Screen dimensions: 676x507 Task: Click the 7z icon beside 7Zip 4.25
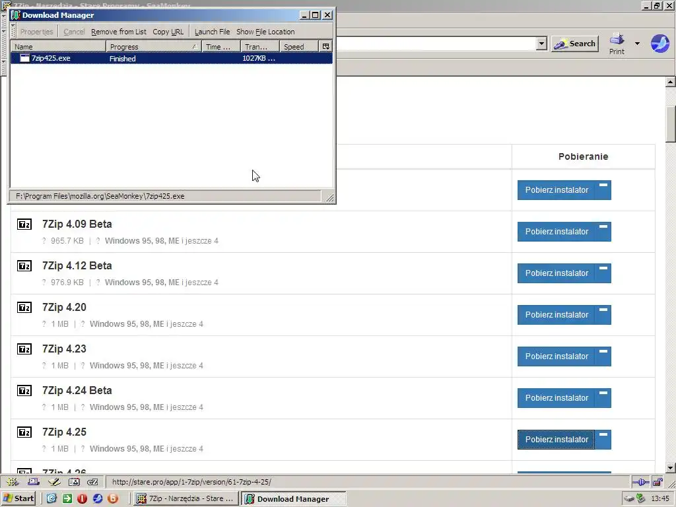click(24, 432)
